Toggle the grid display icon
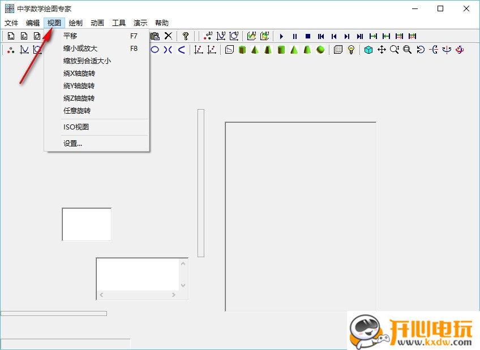Screen dimensions: 480x350 (x=338, y=50)
